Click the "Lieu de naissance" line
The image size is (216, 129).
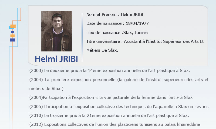[117, 33]
